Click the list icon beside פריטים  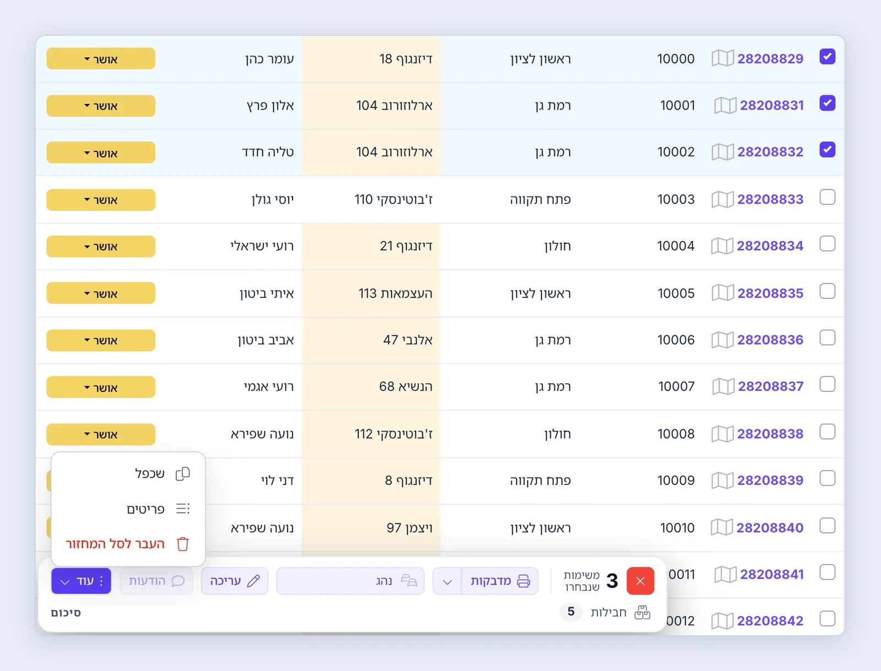[183, 509]
